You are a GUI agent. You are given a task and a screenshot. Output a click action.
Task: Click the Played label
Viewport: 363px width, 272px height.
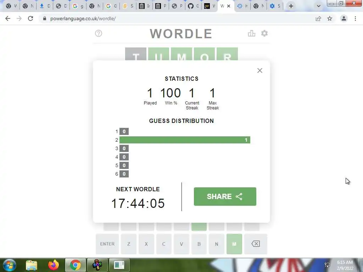tap(150, 103)
